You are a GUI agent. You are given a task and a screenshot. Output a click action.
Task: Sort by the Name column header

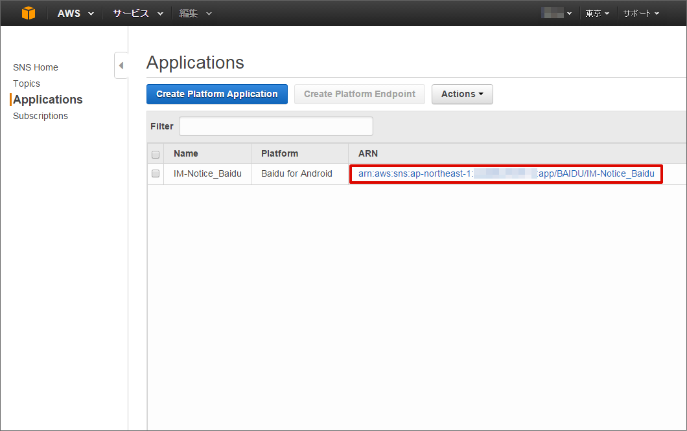(x=186, y=153)
